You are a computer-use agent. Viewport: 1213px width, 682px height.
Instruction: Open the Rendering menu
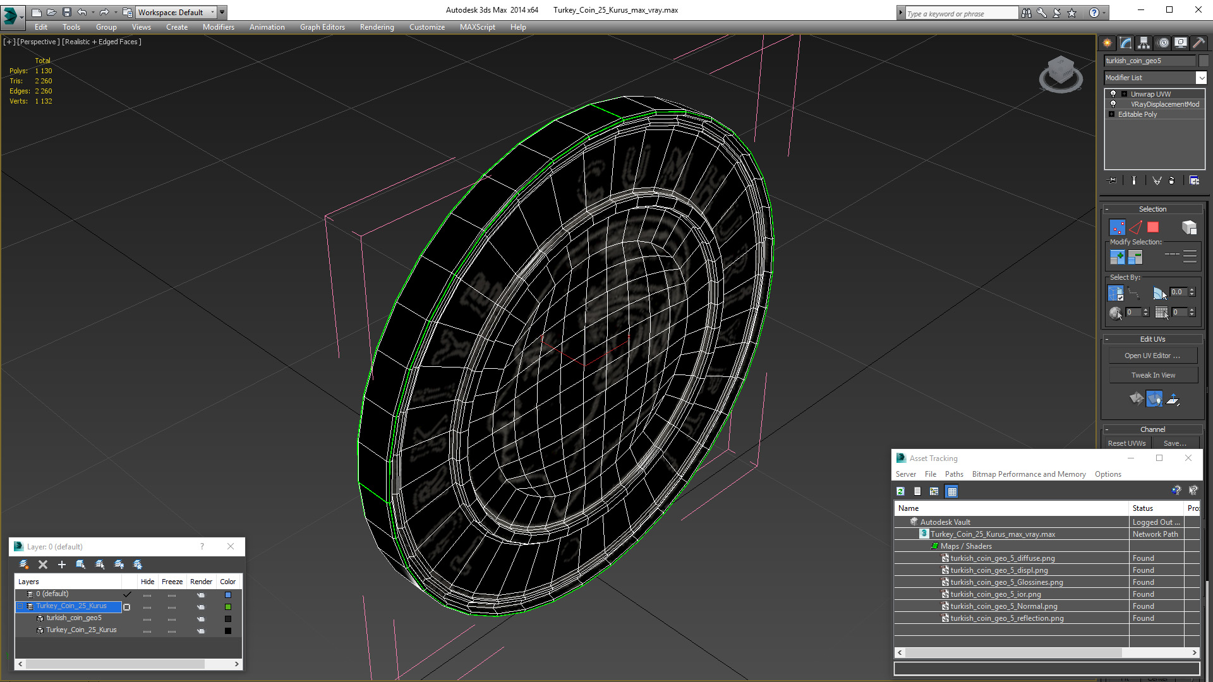(377, 27)
